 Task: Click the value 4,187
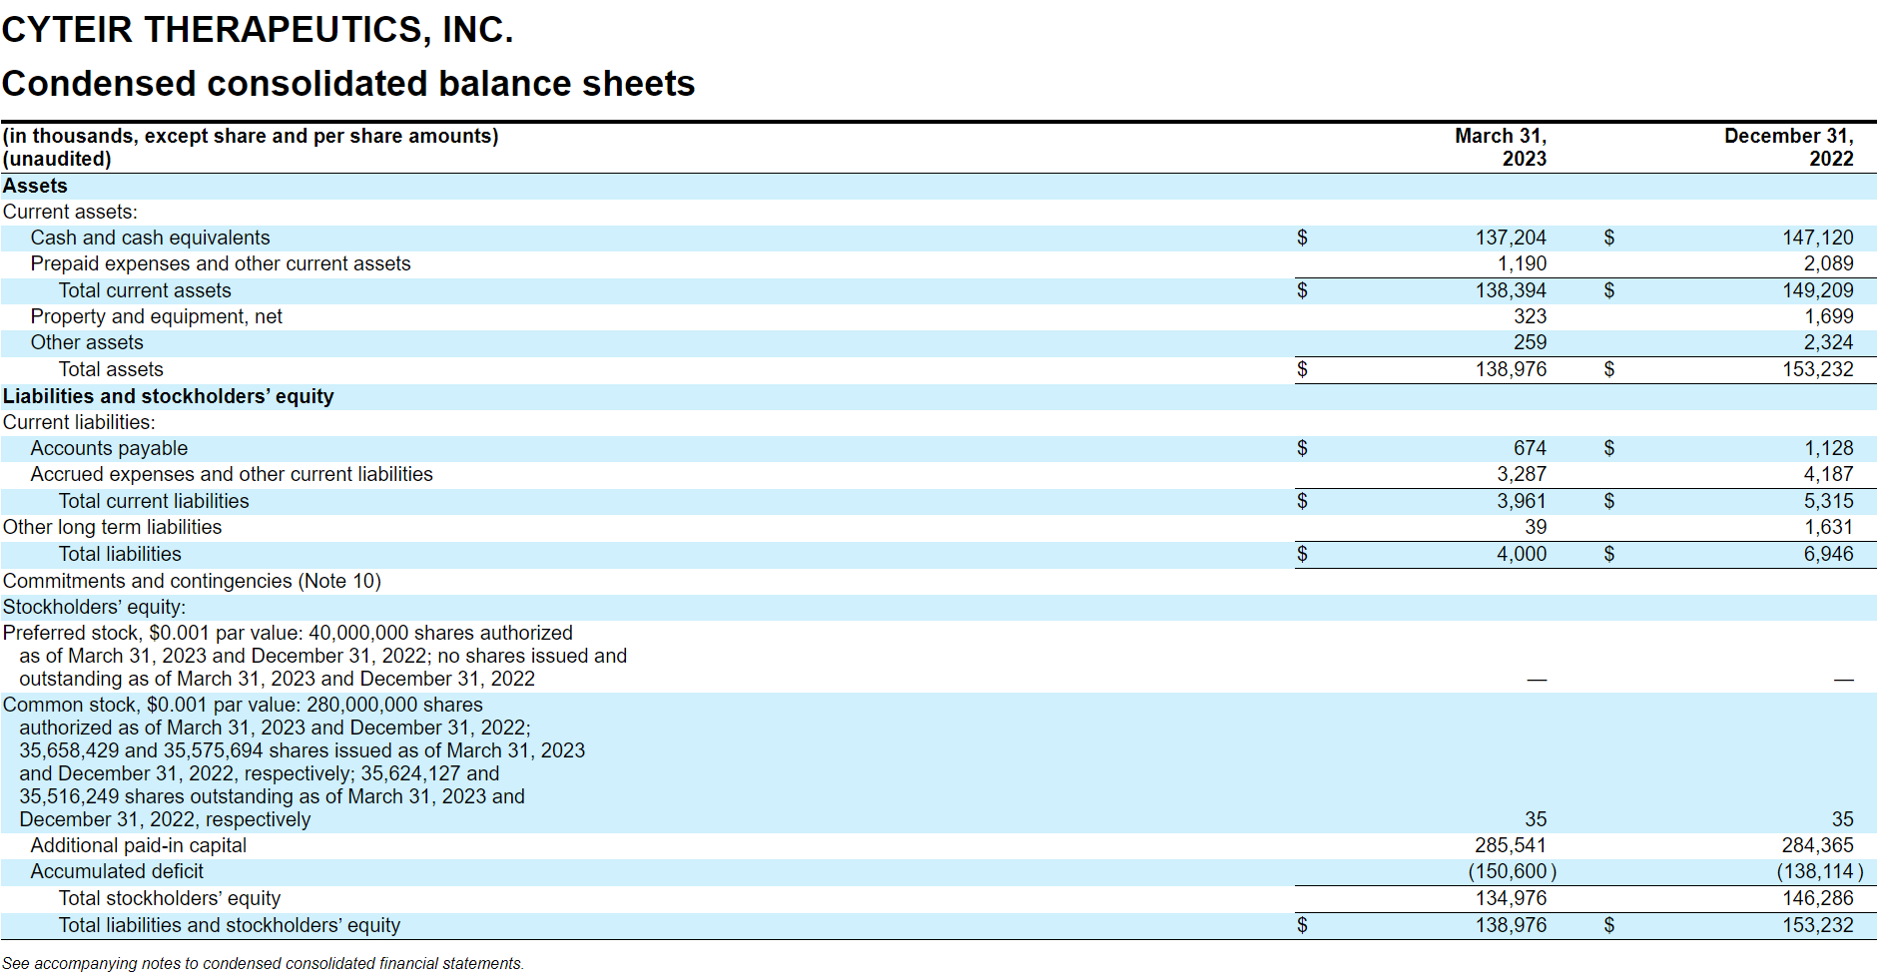(1828, 474)
